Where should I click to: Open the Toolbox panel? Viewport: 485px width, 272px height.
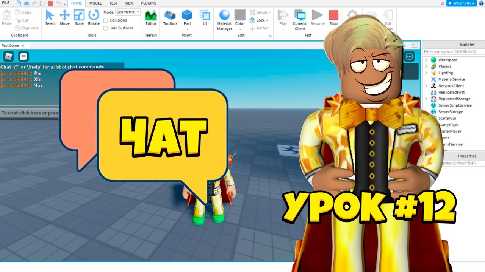click(x=170, y=18)
